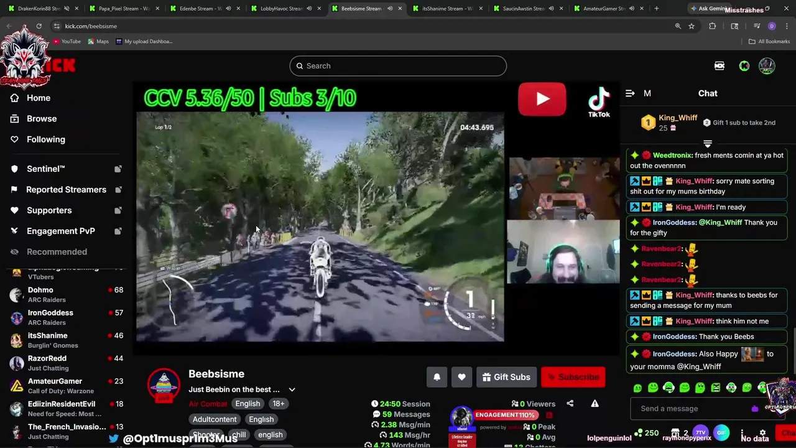The image size is (796, 448).
Task: Switch to the Papa_Pixel Stream tab
Action: tap(124, 9)
